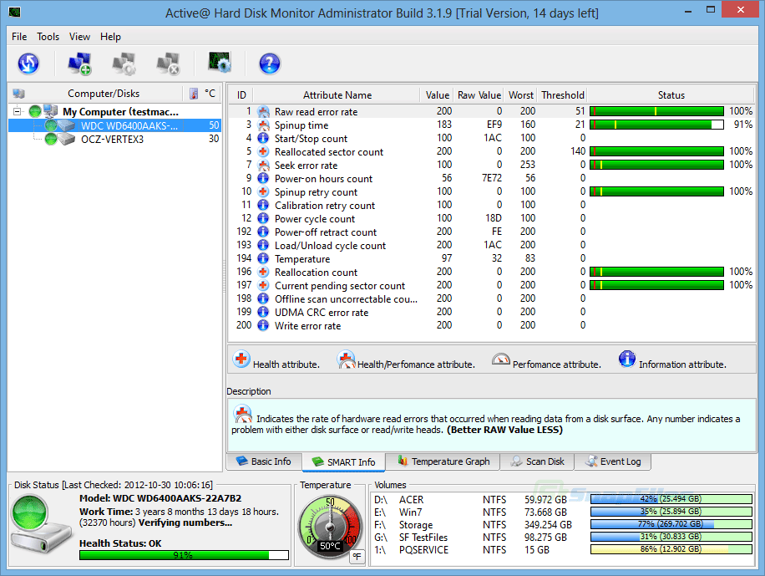Click the Remove Computer toolbar icon
The width and height of the screenshot is (765, 576).
pyautogui.click(x=169, y=64)
